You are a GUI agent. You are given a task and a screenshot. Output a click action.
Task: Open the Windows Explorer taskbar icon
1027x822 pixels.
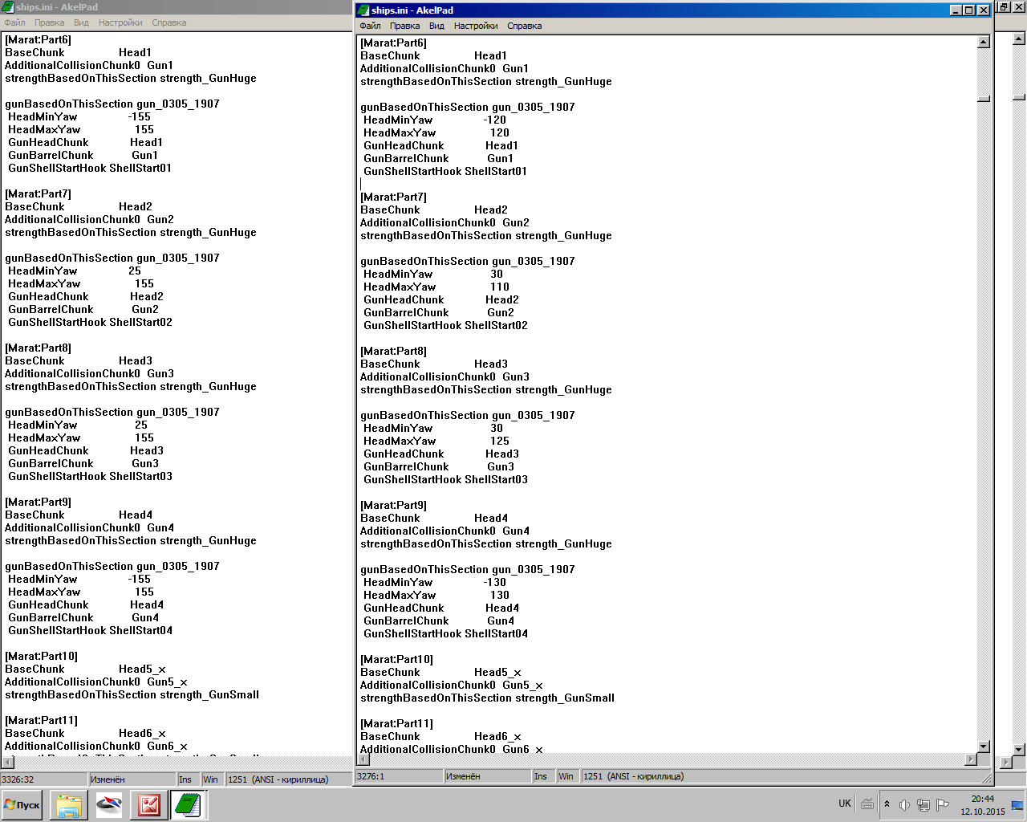click(69, 804)
